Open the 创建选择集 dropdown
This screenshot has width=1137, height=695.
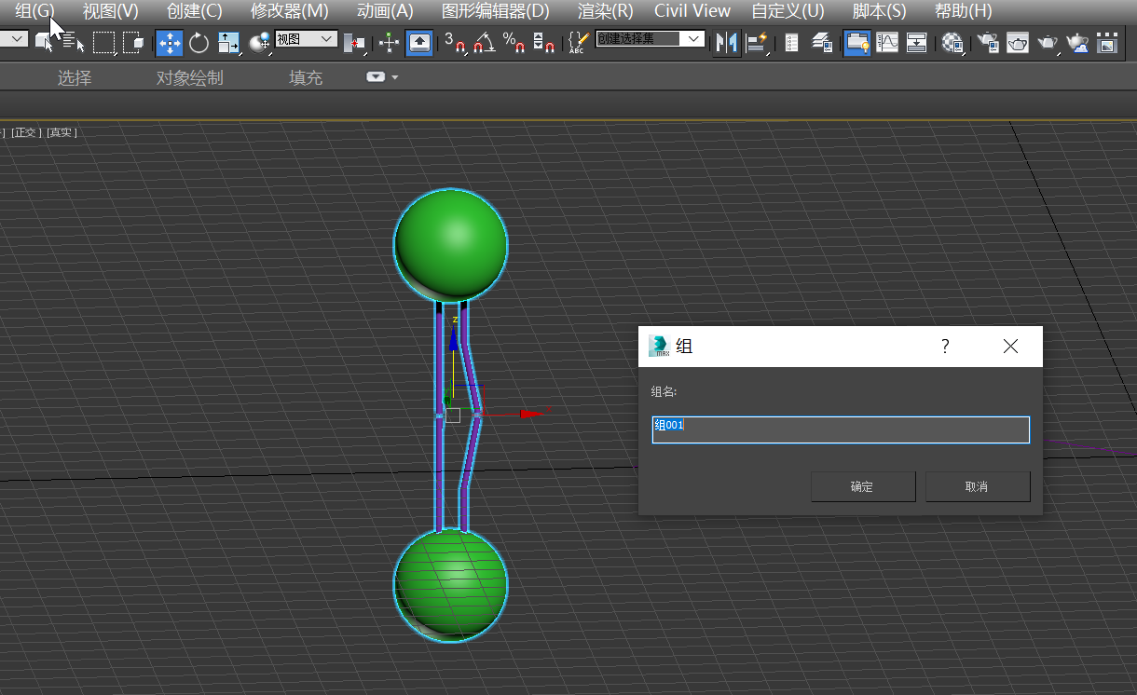(x=651, y=39)
